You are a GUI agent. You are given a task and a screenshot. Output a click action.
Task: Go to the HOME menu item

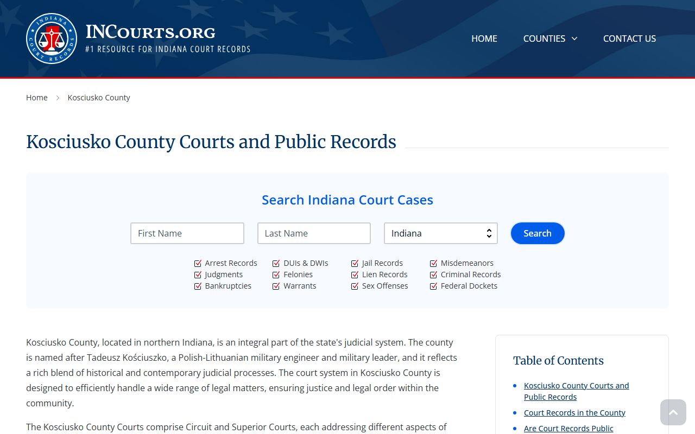point(484,39)
